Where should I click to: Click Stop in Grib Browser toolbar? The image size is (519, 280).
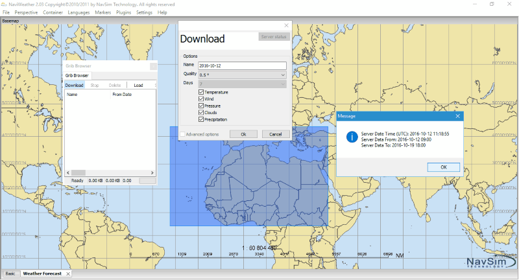tap(95, 85)
